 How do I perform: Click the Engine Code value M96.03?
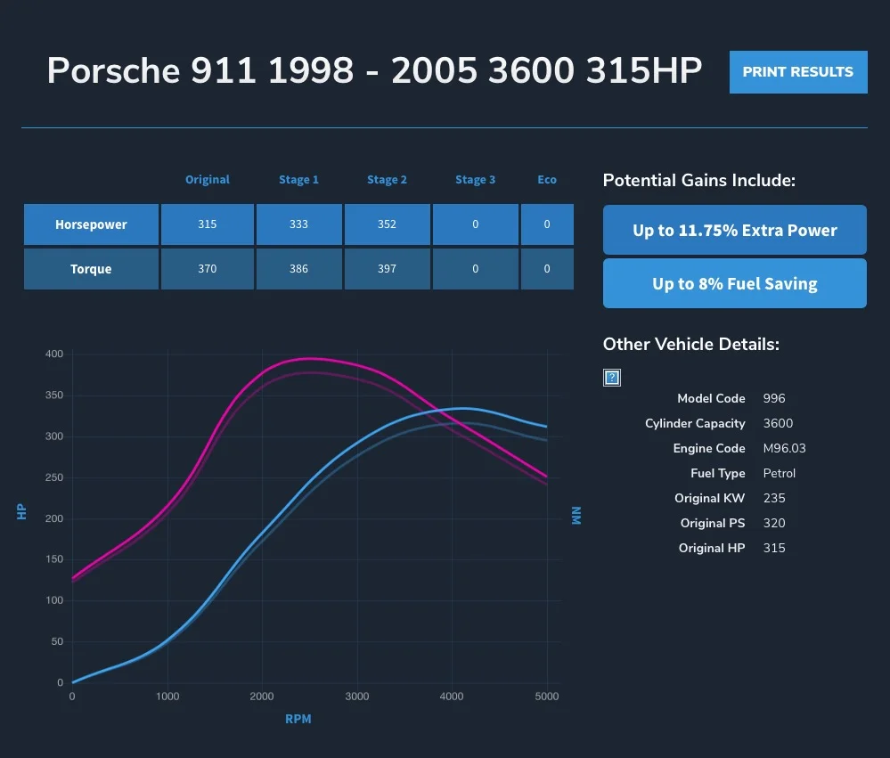point(784,448)
